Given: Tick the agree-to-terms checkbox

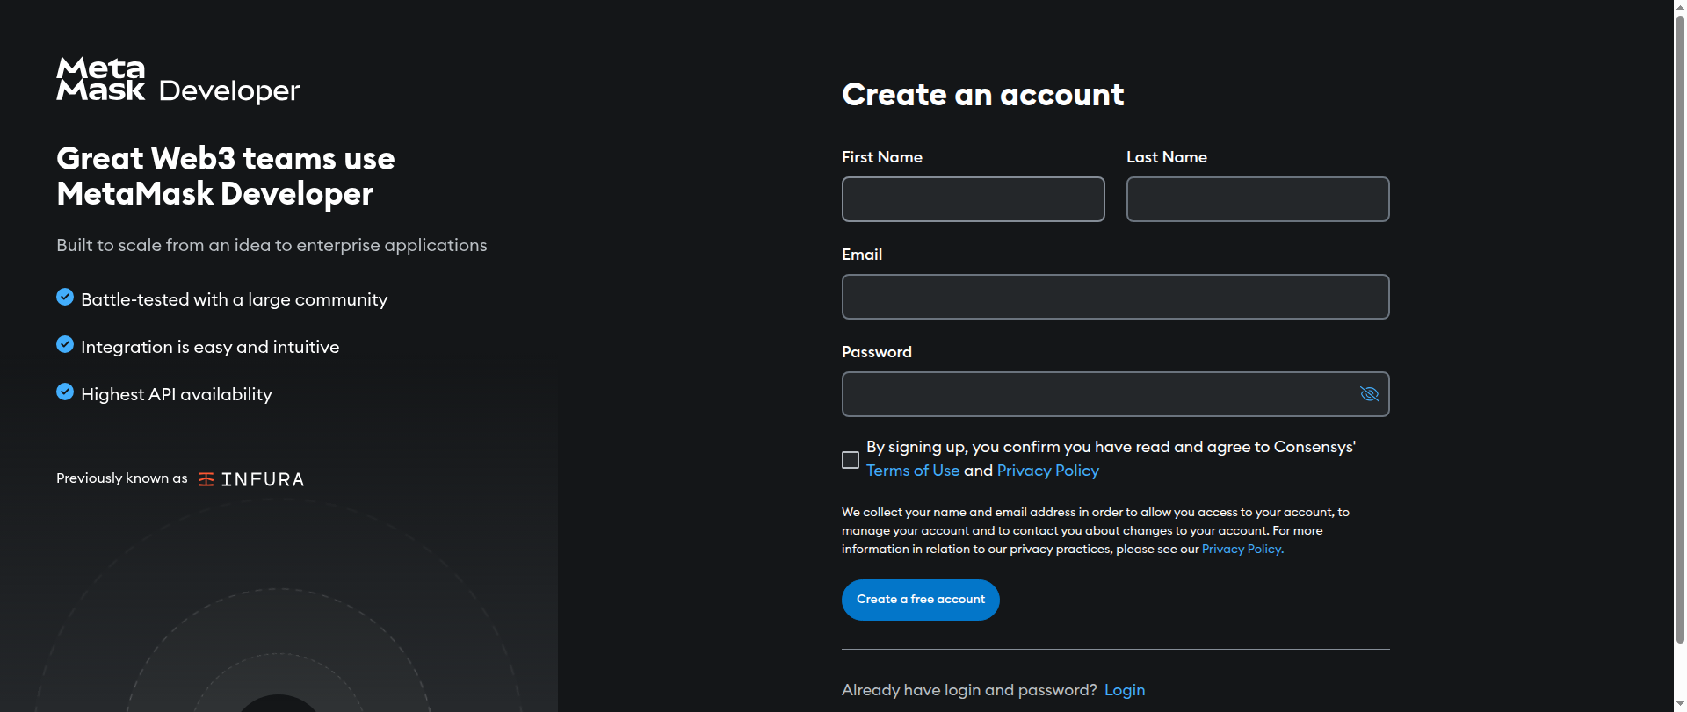Looking at the screenshot, I should point(851,460).
